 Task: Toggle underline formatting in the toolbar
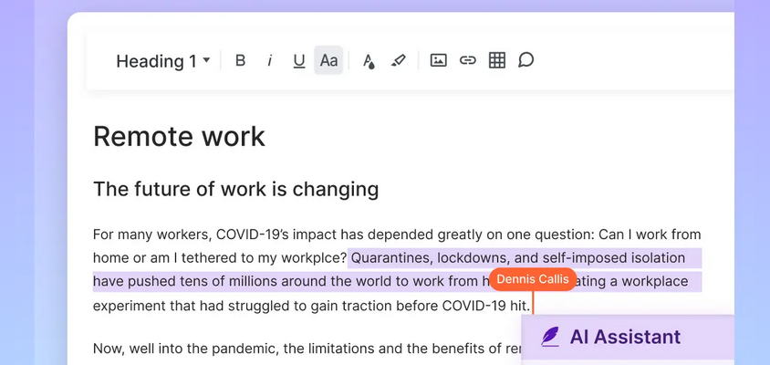click(299, 61)
